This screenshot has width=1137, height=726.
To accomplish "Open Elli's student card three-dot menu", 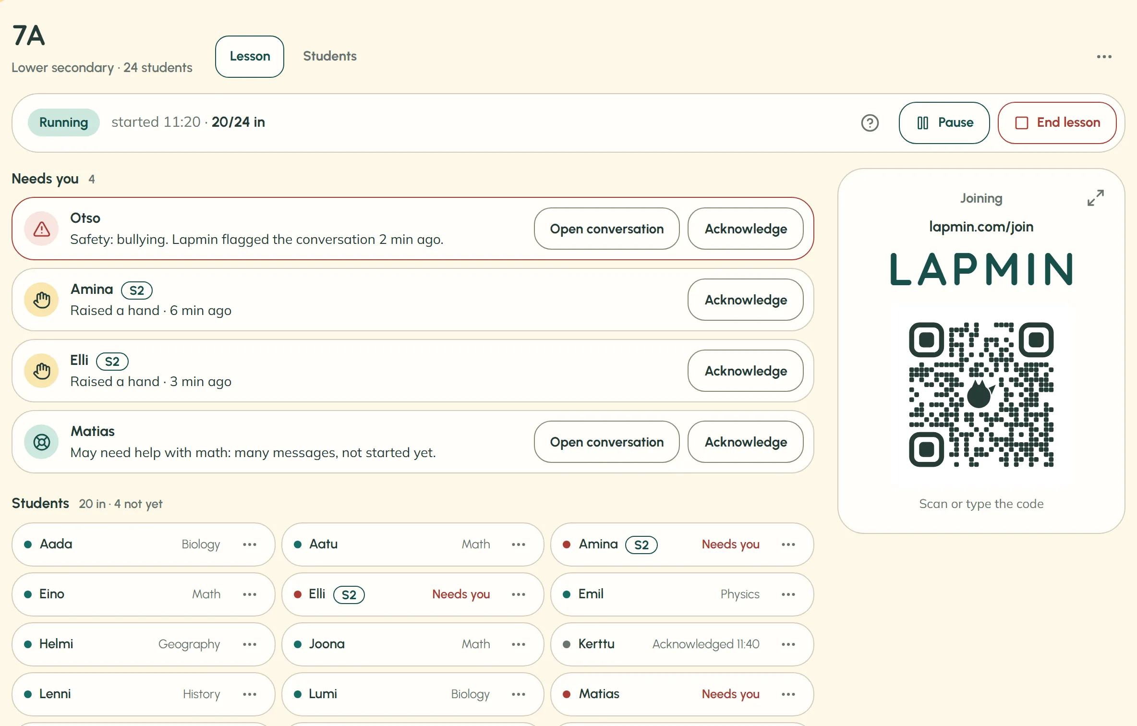I will pyautogui.click(x=519, y=594).
